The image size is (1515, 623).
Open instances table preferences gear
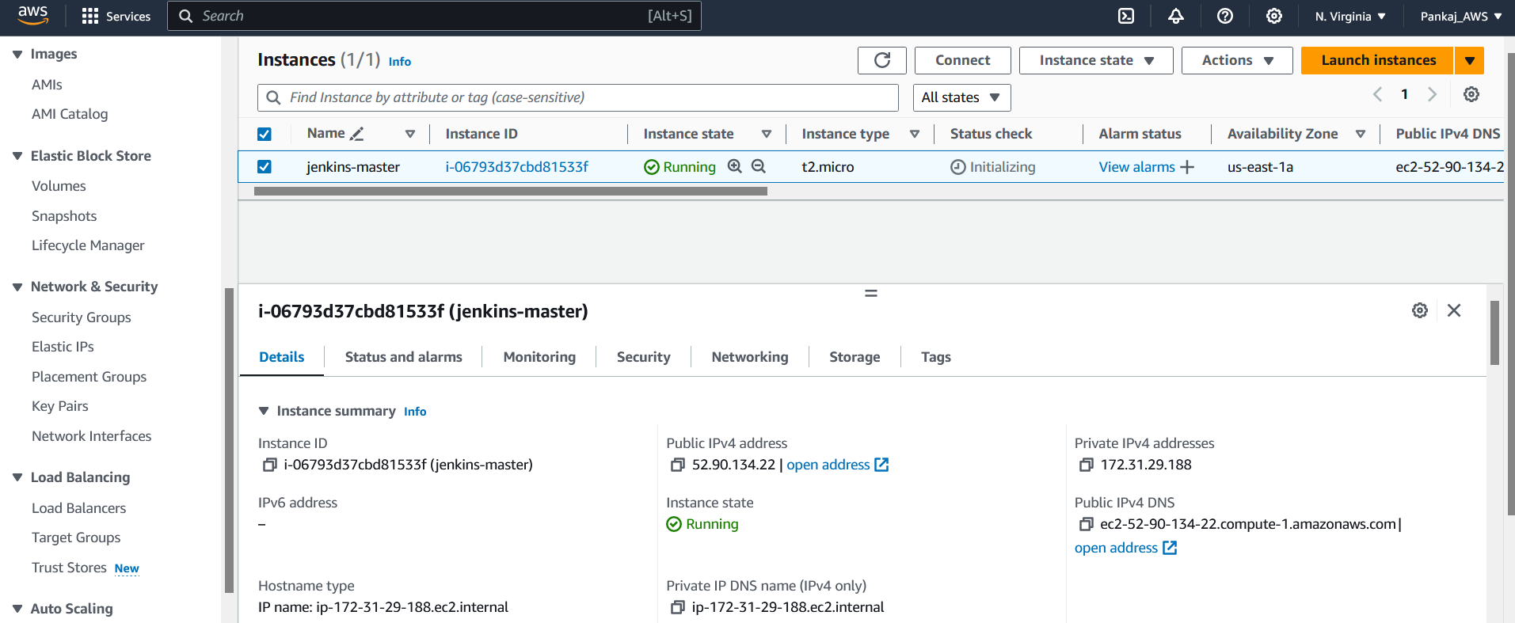[x=1471, y=94]
